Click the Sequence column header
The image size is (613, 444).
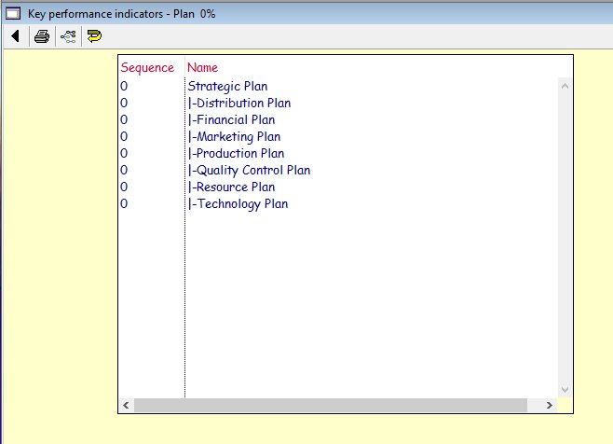tap(147, 67)
